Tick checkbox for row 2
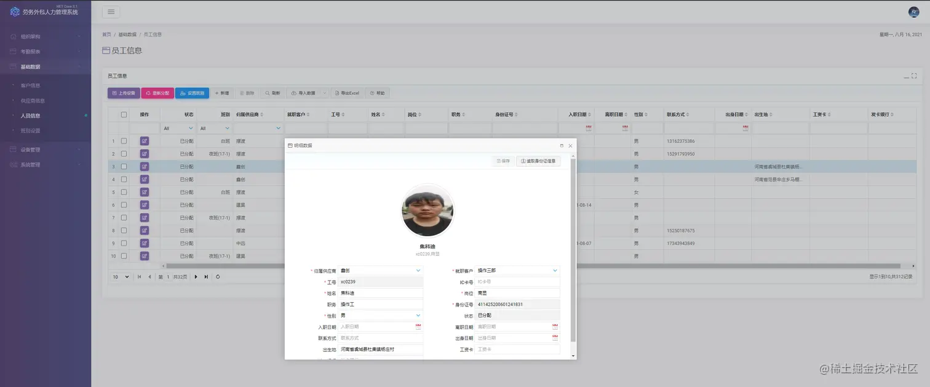This screenshot has height=387, width=930. [x=124, y=154]
